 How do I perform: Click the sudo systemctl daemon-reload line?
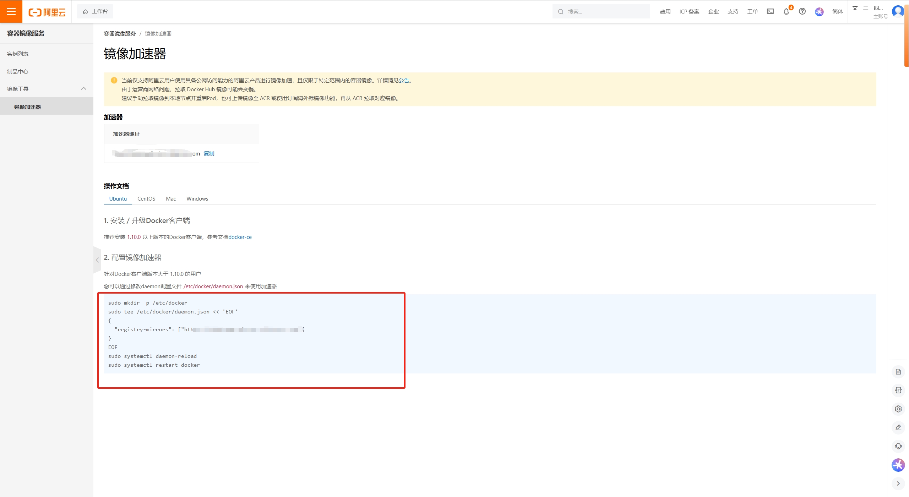pos(152,356)
